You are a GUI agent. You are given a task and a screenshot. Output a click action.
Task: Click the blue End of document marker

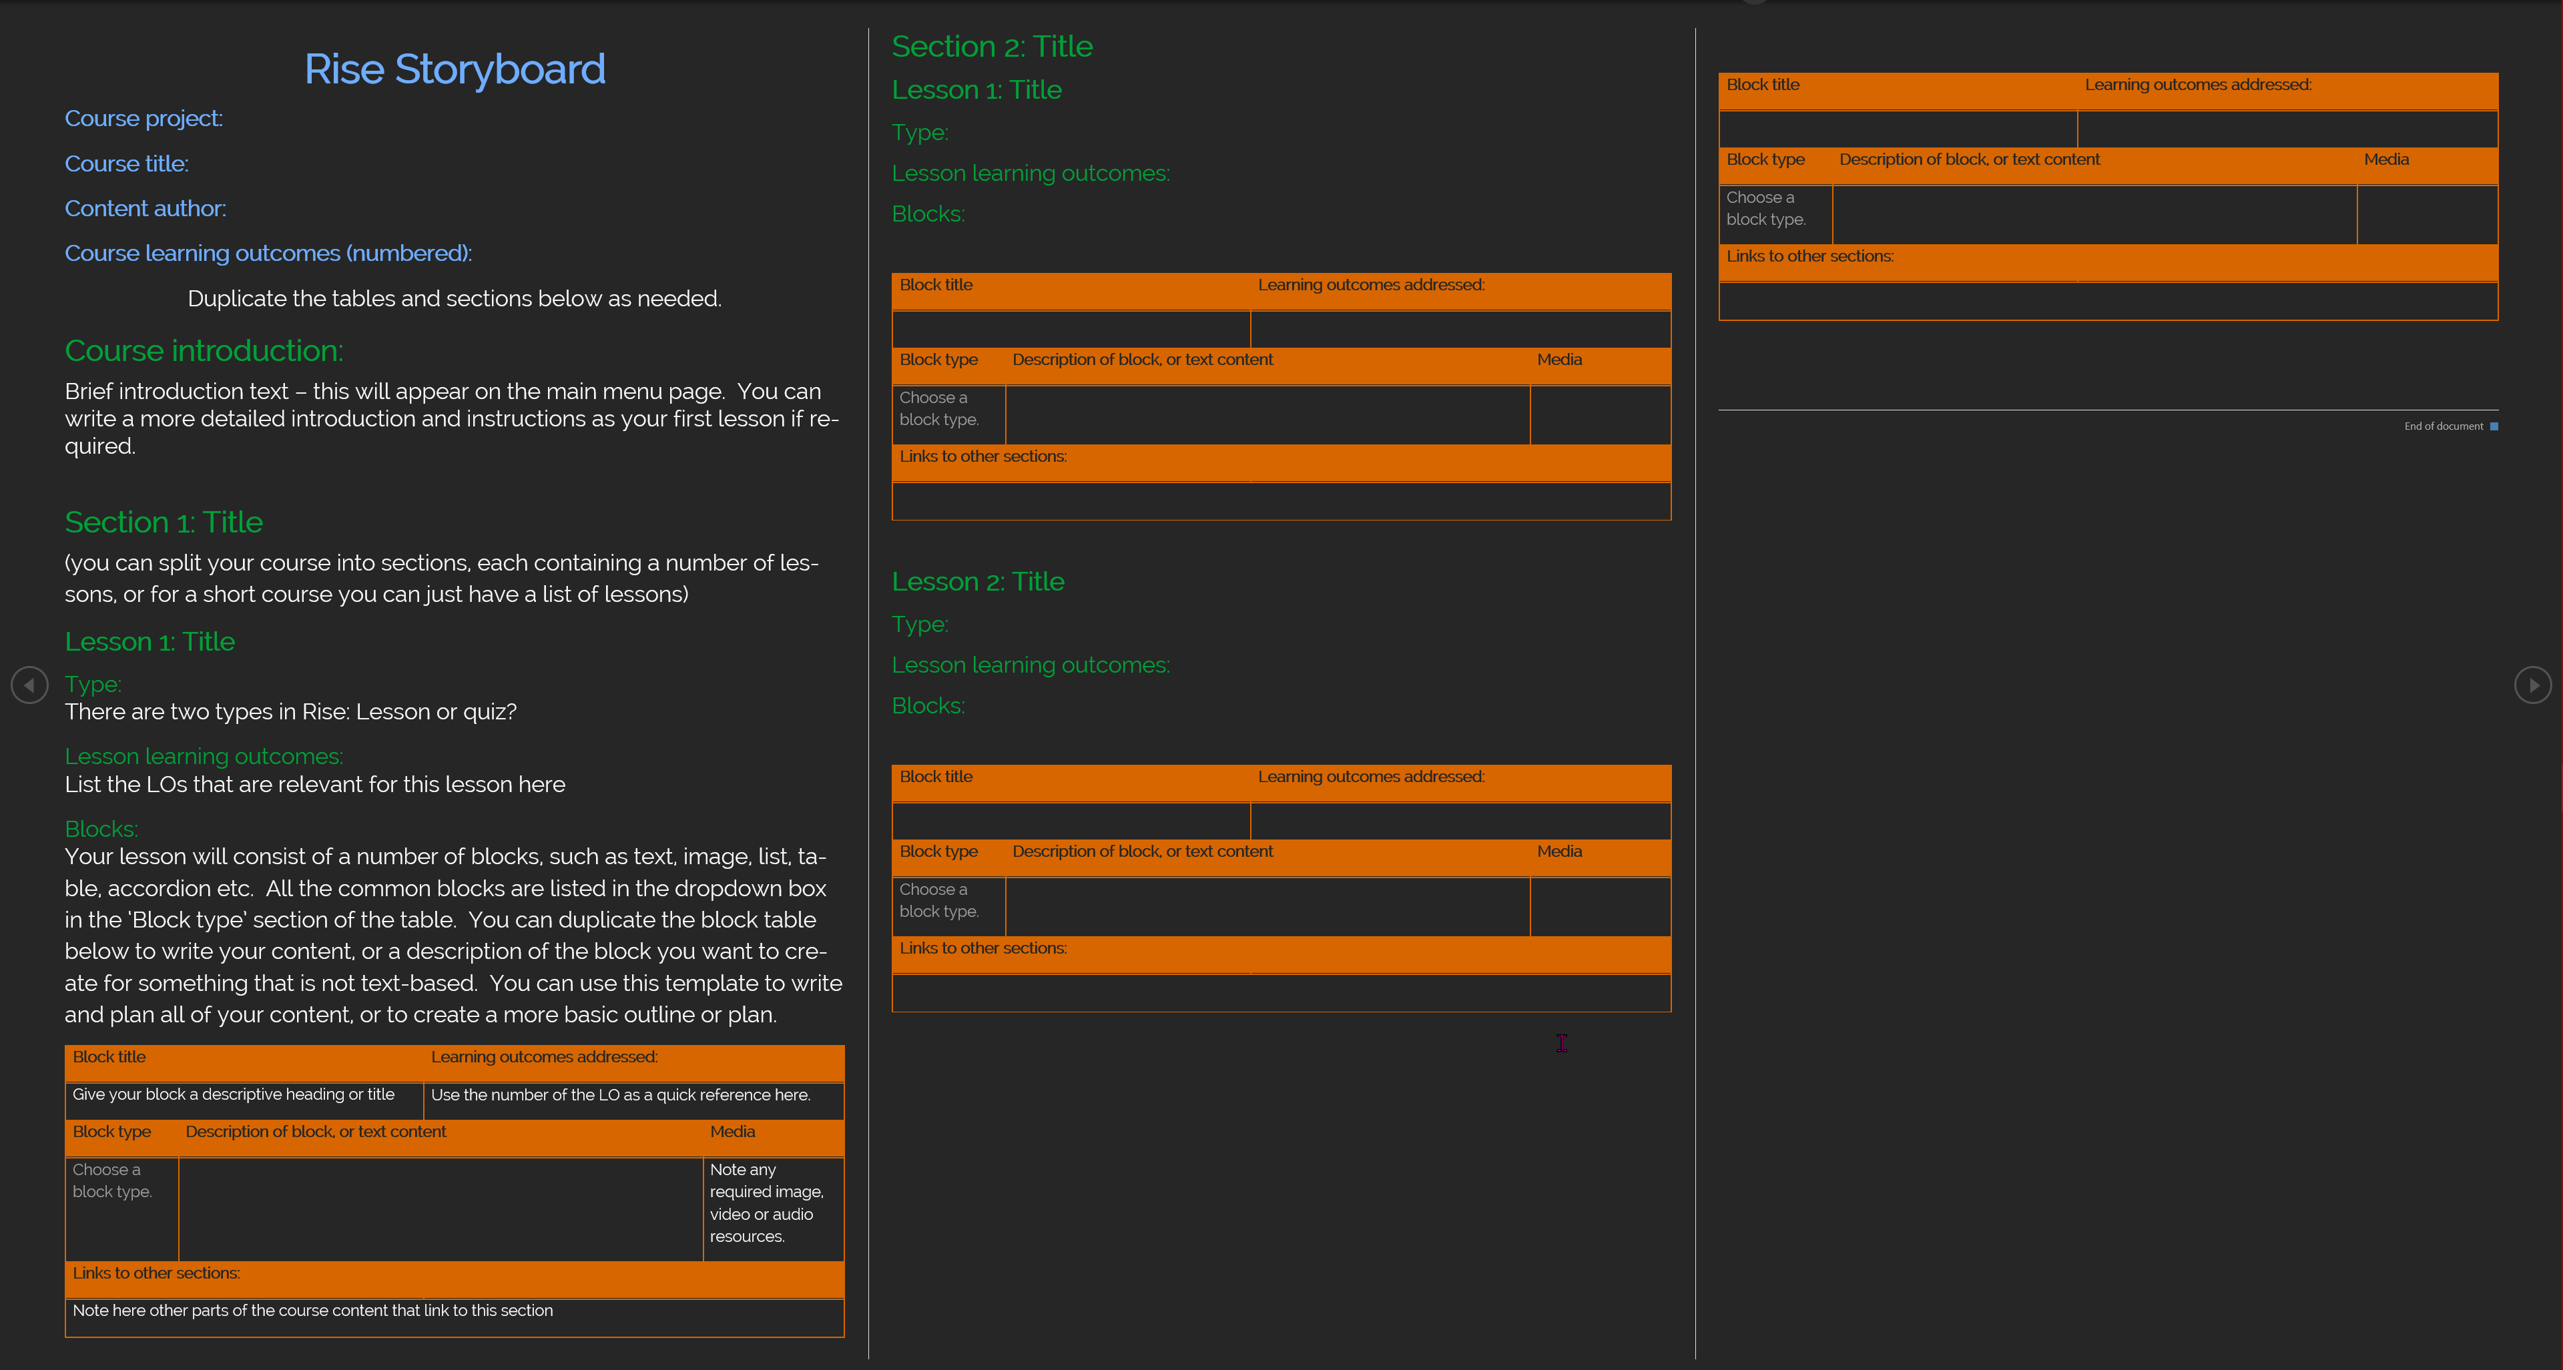point(2494,426)
